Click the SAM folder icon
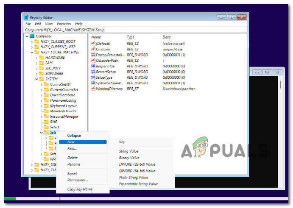293x208 pixels. pos(42,63)
